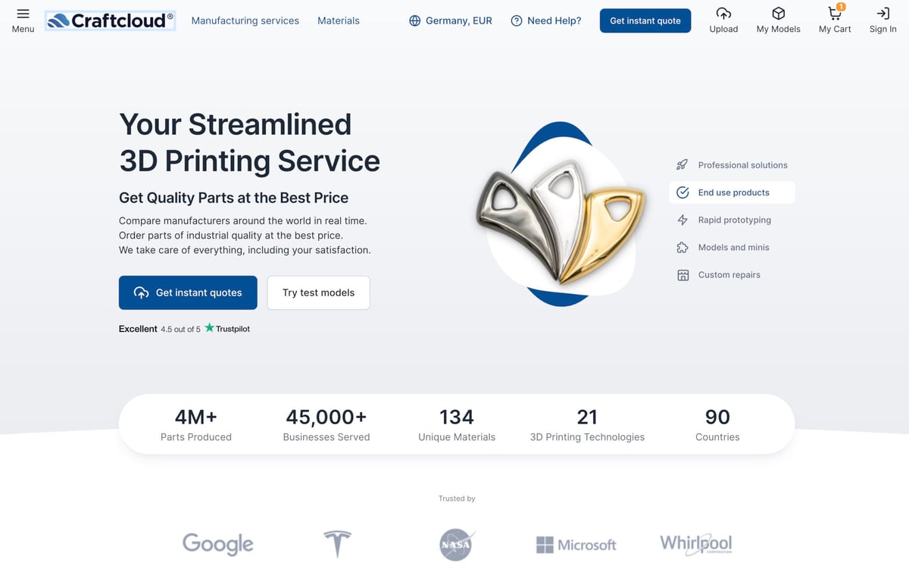Image resolution: width=909 pixels, height=572 pixels.
Task: Click the Get Quality Parts at the Best Price subheading
Action: [x=233, y=198]
